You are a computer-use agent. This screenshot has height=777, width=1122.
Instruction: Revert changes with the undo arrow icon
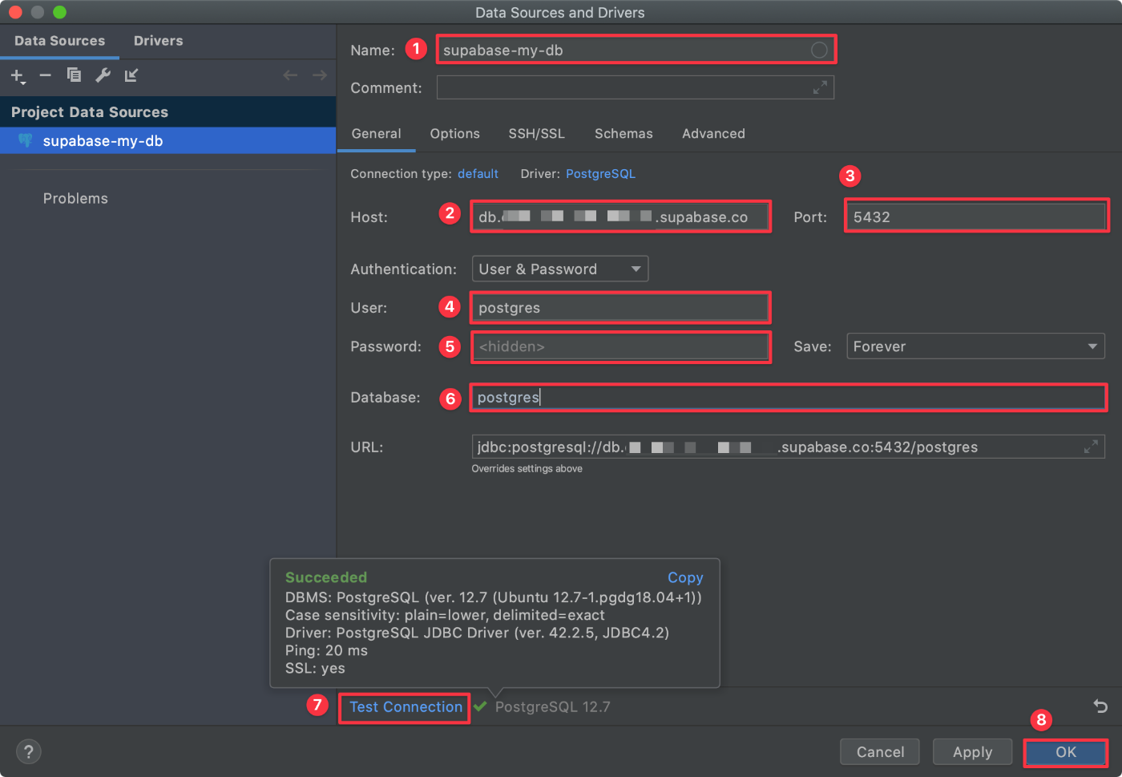click(1100, 706)
